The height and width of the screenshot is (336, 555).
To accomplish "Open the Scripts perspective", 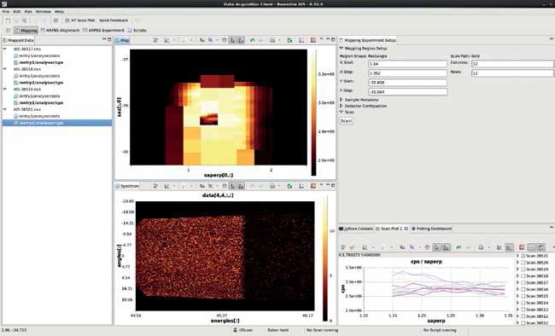I will tap(137, 31).
